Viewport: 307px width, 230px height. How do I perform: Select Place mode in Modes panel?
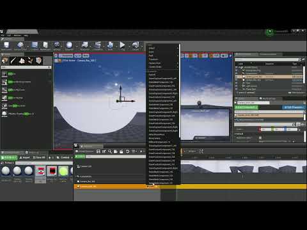pyautogui.click(x=4, y=61)
